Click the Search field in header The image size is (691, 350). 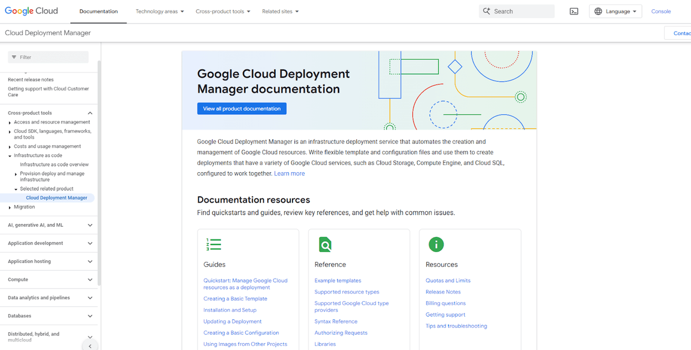pyautogui.click(x=517, y=12)
